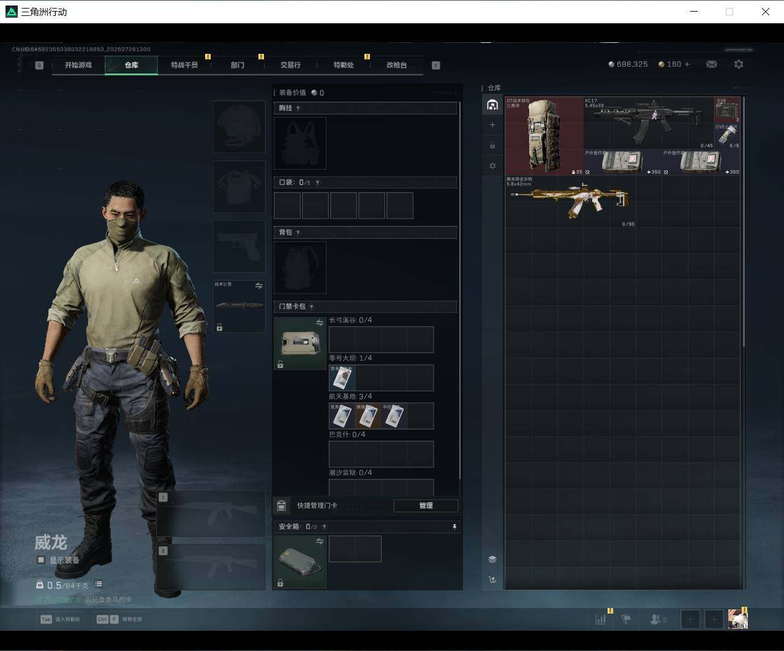Switch to the 特勤处 tab
Screen dimensions: 784x651
[x=344, y=65]
